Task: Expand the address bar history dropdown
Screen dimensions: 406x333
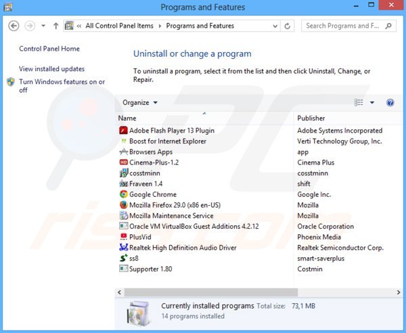Action: [275, 26]
